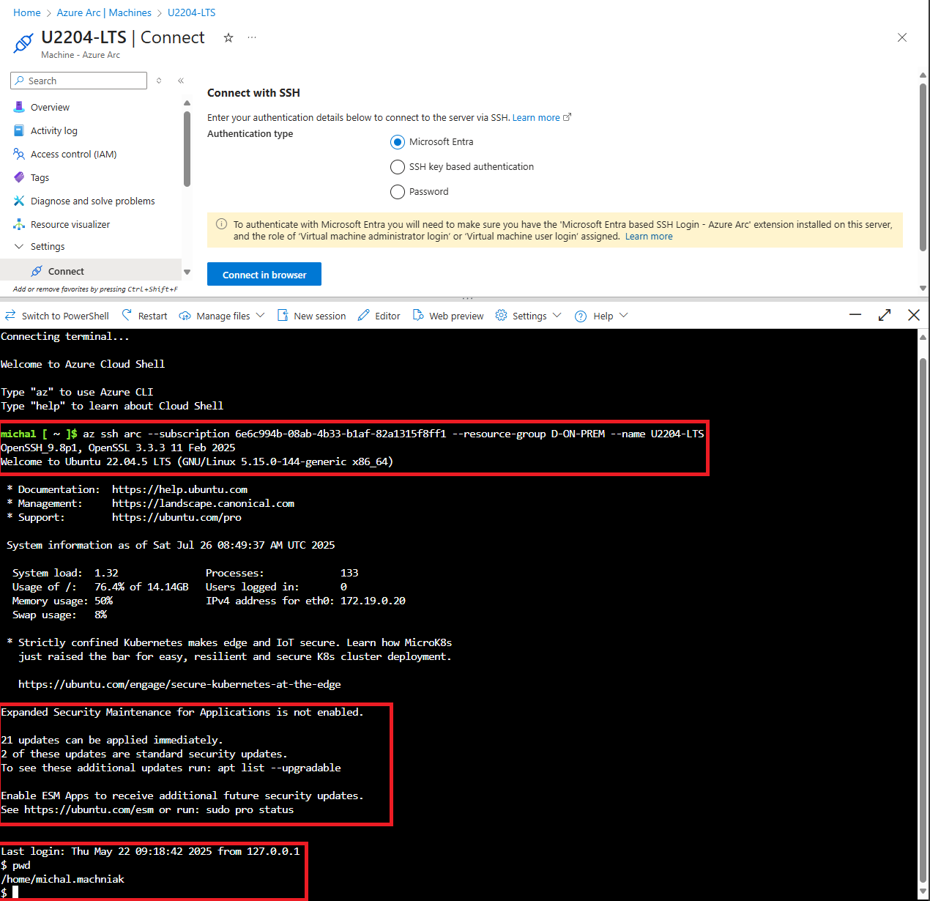Click the Resource visualizer icon

click(19, 224)
